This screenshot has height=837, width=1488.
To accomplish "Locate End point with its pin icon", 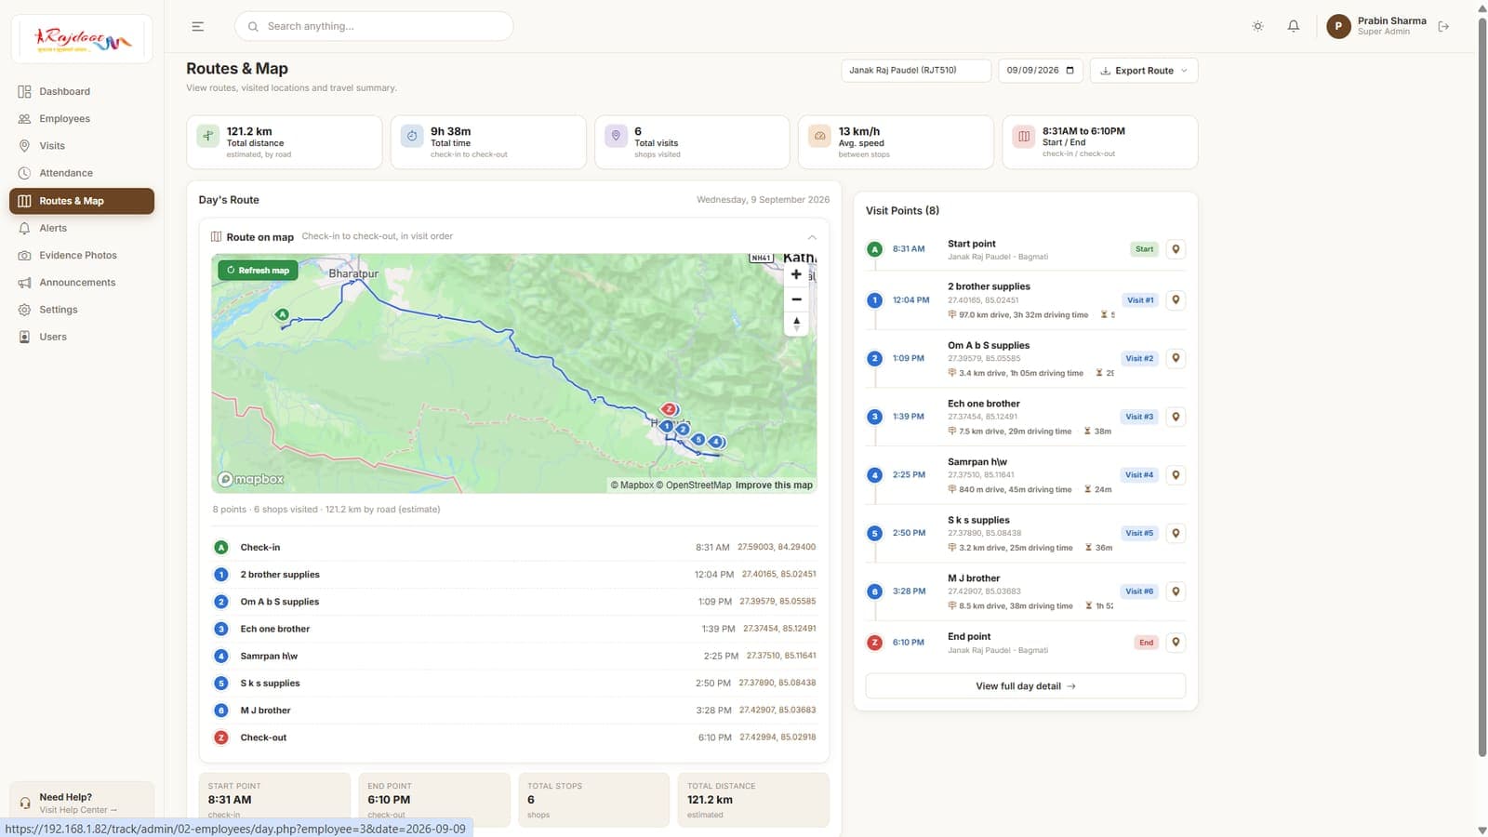I will pos(1176,642).
